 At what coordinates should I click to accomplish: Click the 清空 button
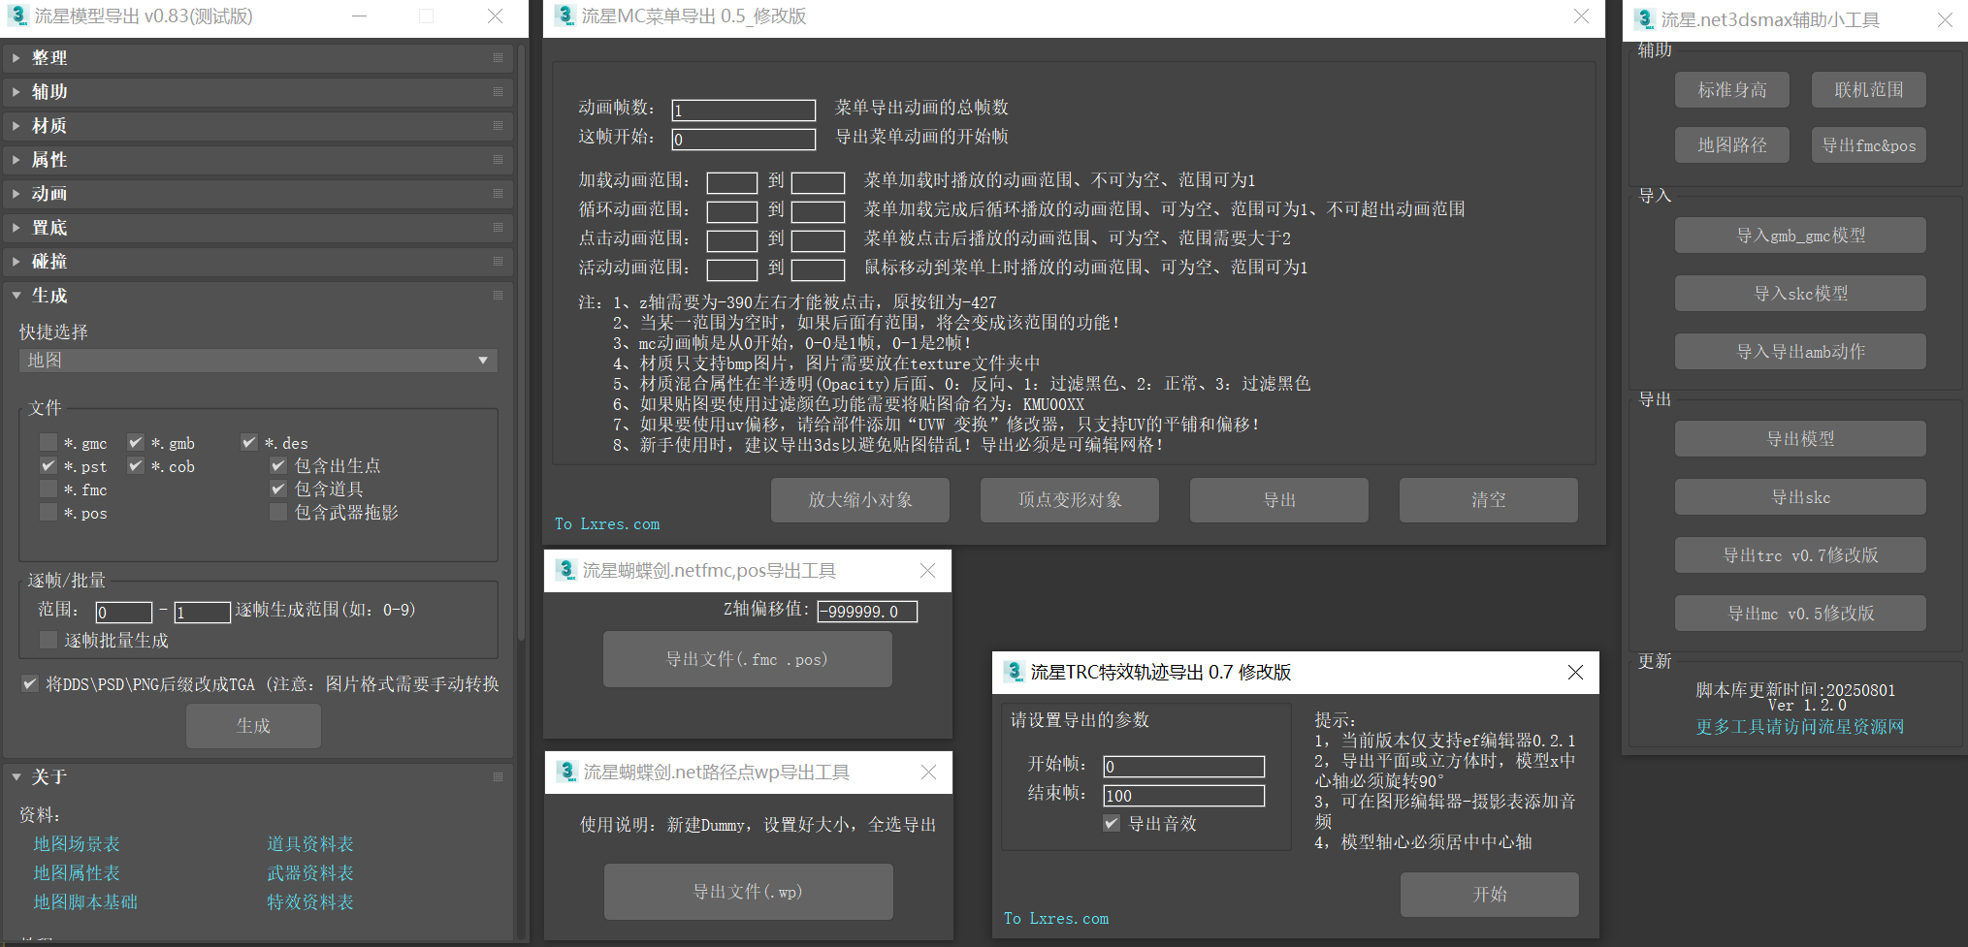[1489, 500]
